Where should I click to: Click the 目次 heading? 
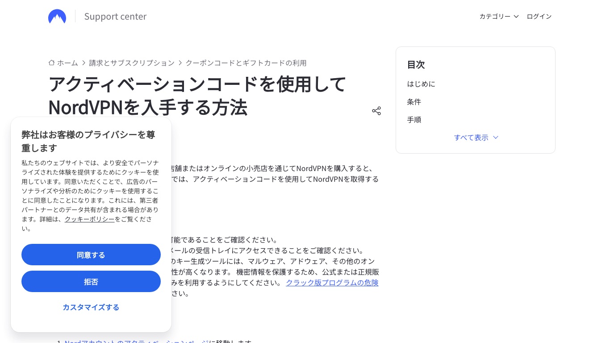pos(416,64)
